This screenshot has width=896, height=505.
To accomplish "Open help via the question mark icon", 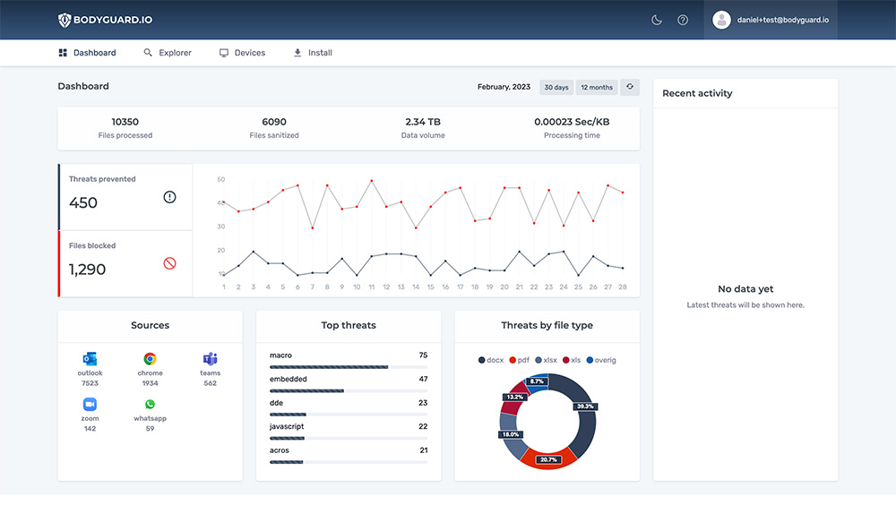I will [x=682, y=20].
